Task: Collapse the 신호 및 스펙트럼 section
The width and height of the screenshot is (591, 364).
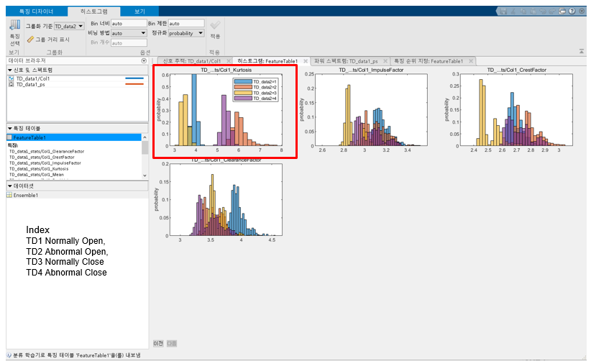Action: click(10, 70)
